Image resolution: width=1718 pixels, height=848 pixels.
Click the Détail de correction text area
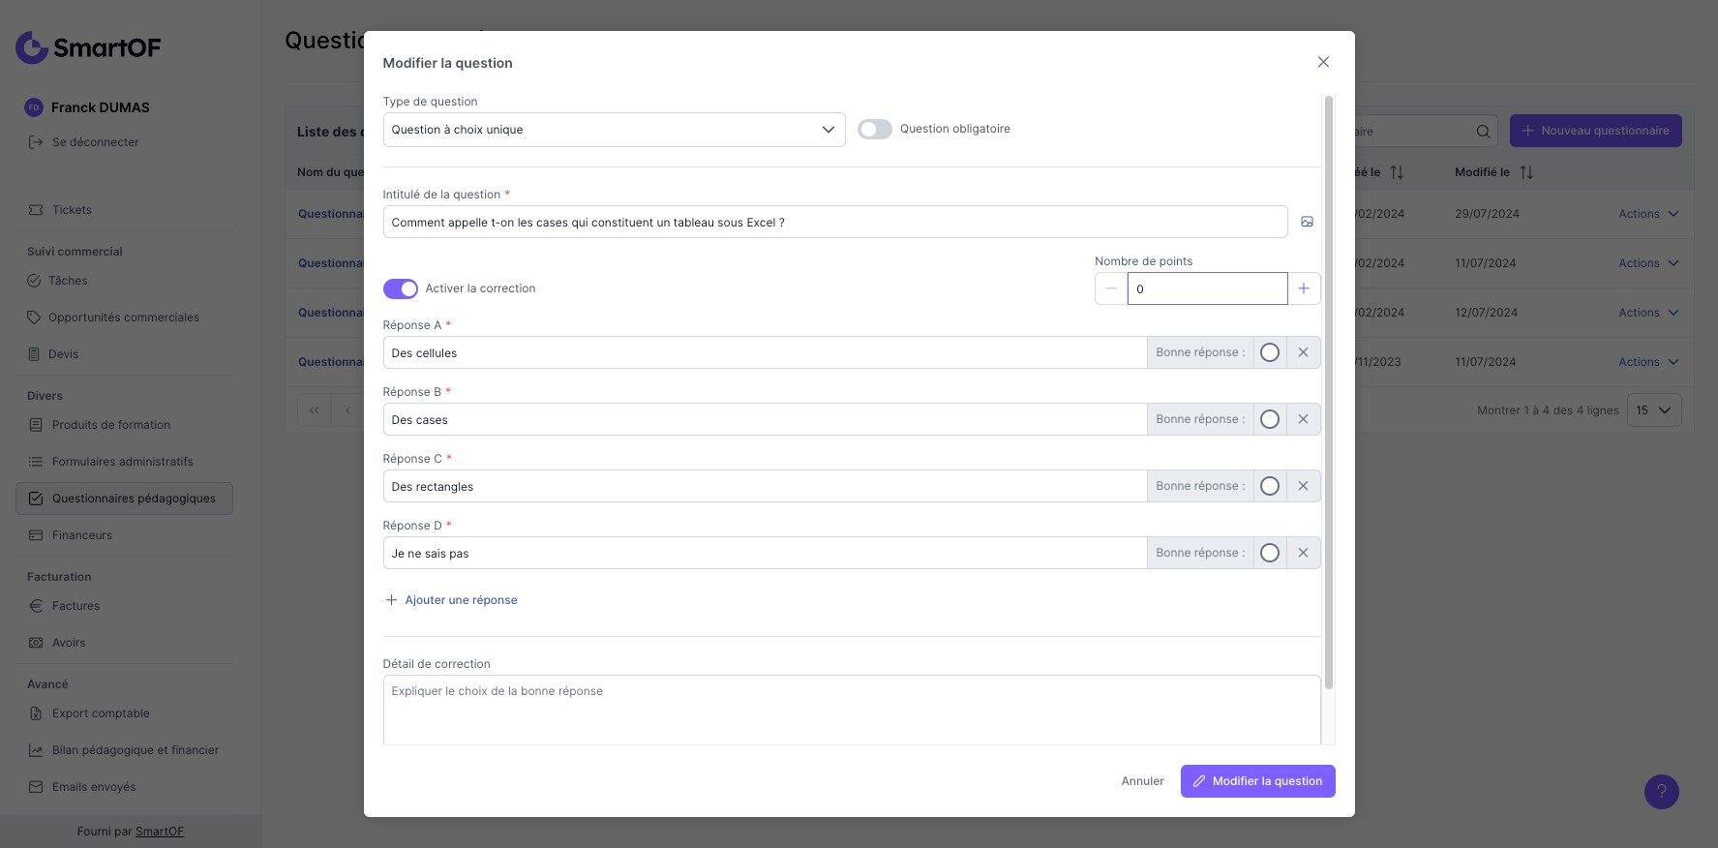coord(852,710)
